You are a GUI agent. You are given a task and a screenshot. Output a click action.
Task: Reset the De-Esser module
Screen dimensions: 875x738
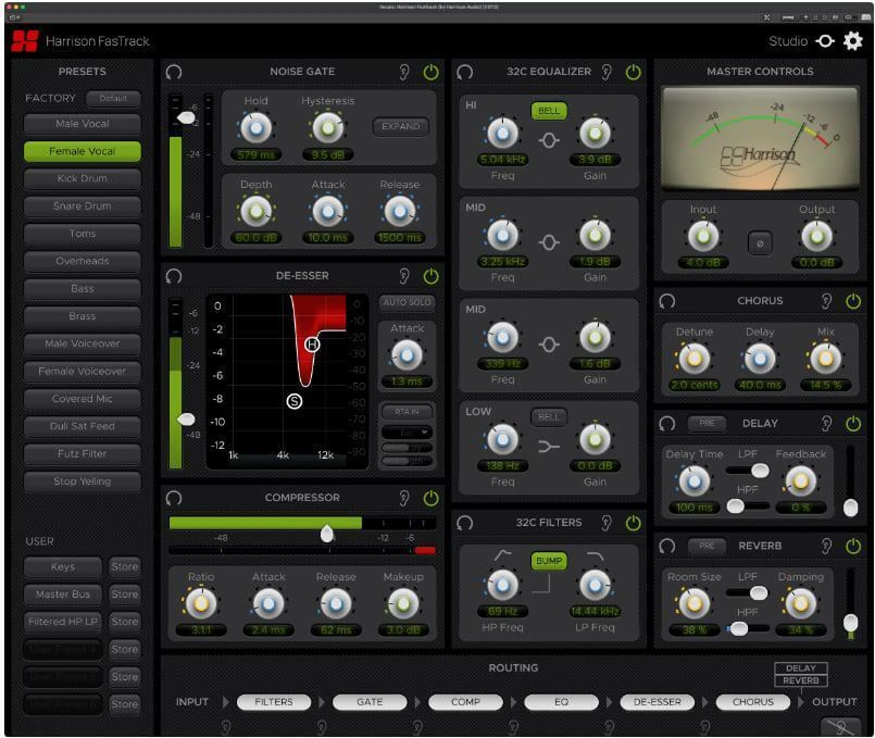click(174, 276)
